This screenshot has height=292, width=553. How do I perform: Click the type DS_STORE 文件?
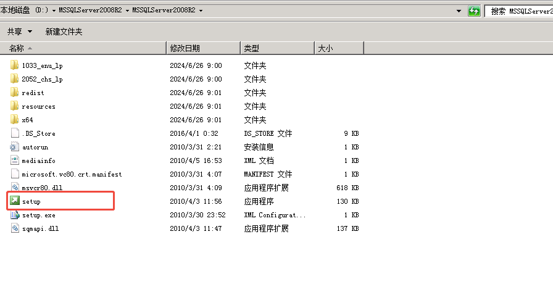pos(268,134)
